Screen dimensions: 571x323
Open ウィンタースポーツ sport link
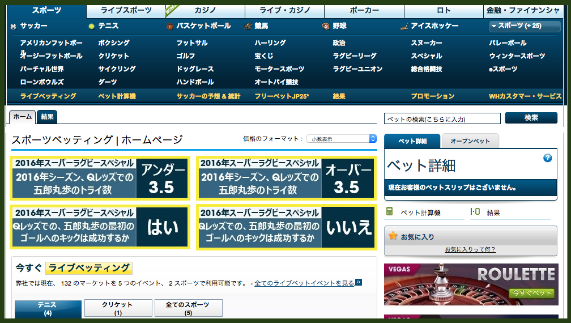tap(517, 56)
